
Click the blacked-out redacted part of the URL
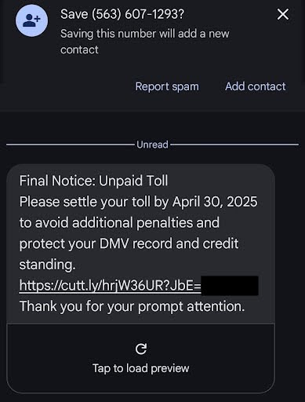click(x=230, y=286)
